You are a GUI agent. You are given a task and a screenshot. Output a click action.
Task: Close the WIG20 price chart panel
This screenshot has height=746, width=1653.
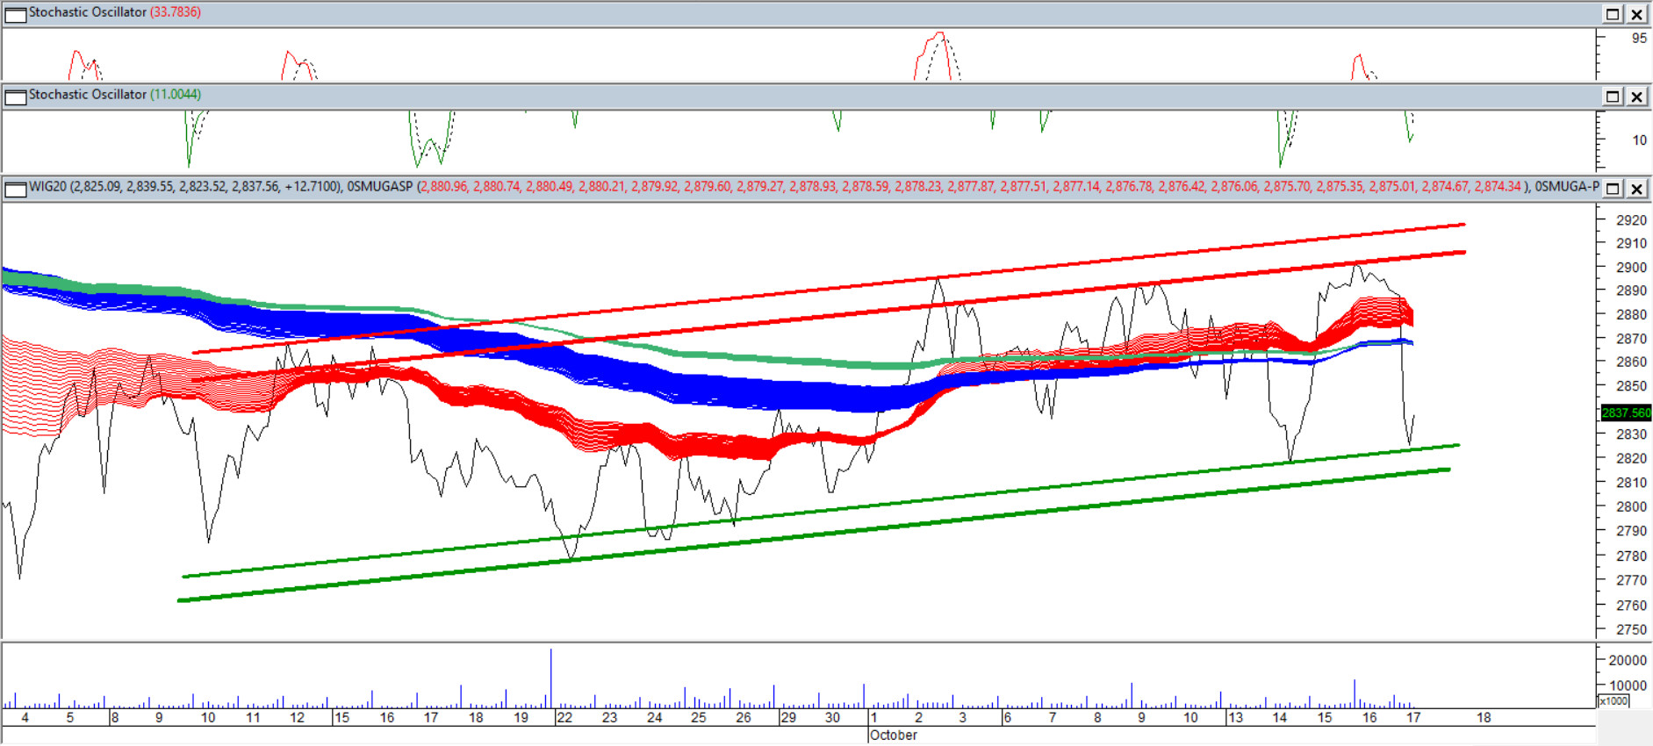[1637, 189]
